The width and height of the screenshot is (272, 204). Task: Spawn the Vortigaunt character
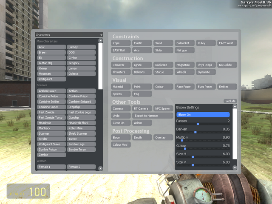point(51,79)
